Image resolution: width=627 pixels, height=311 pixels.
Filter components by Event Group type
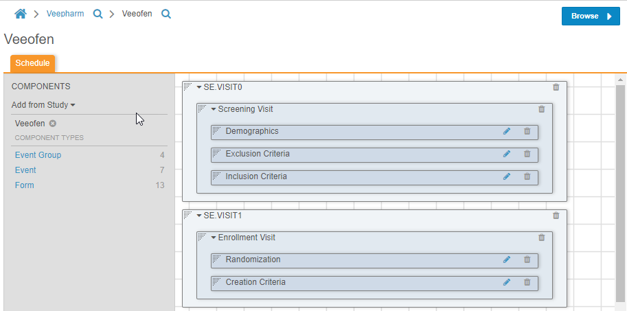click(x=38, y=155)
